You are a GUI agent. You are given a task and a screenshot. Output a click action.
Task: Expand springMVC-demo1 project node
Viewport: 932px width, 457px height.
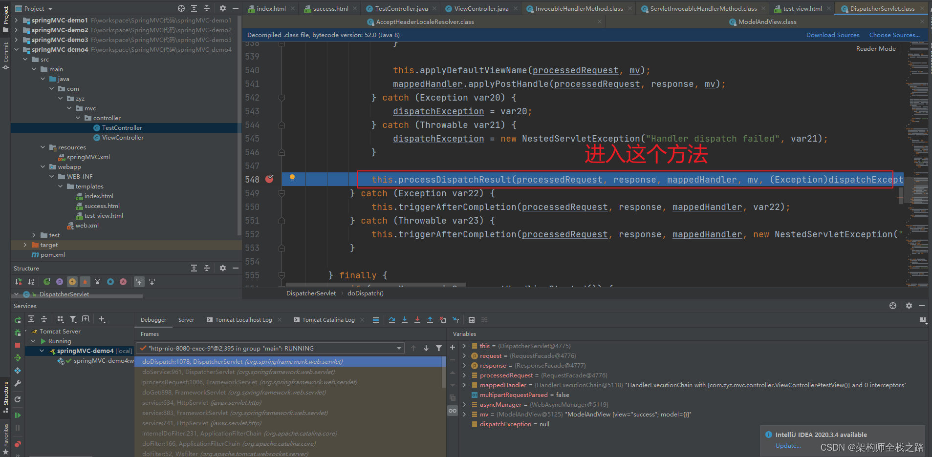17,20
